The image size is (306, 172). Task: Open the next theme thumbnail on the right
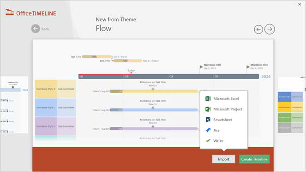tap(292, 105)
